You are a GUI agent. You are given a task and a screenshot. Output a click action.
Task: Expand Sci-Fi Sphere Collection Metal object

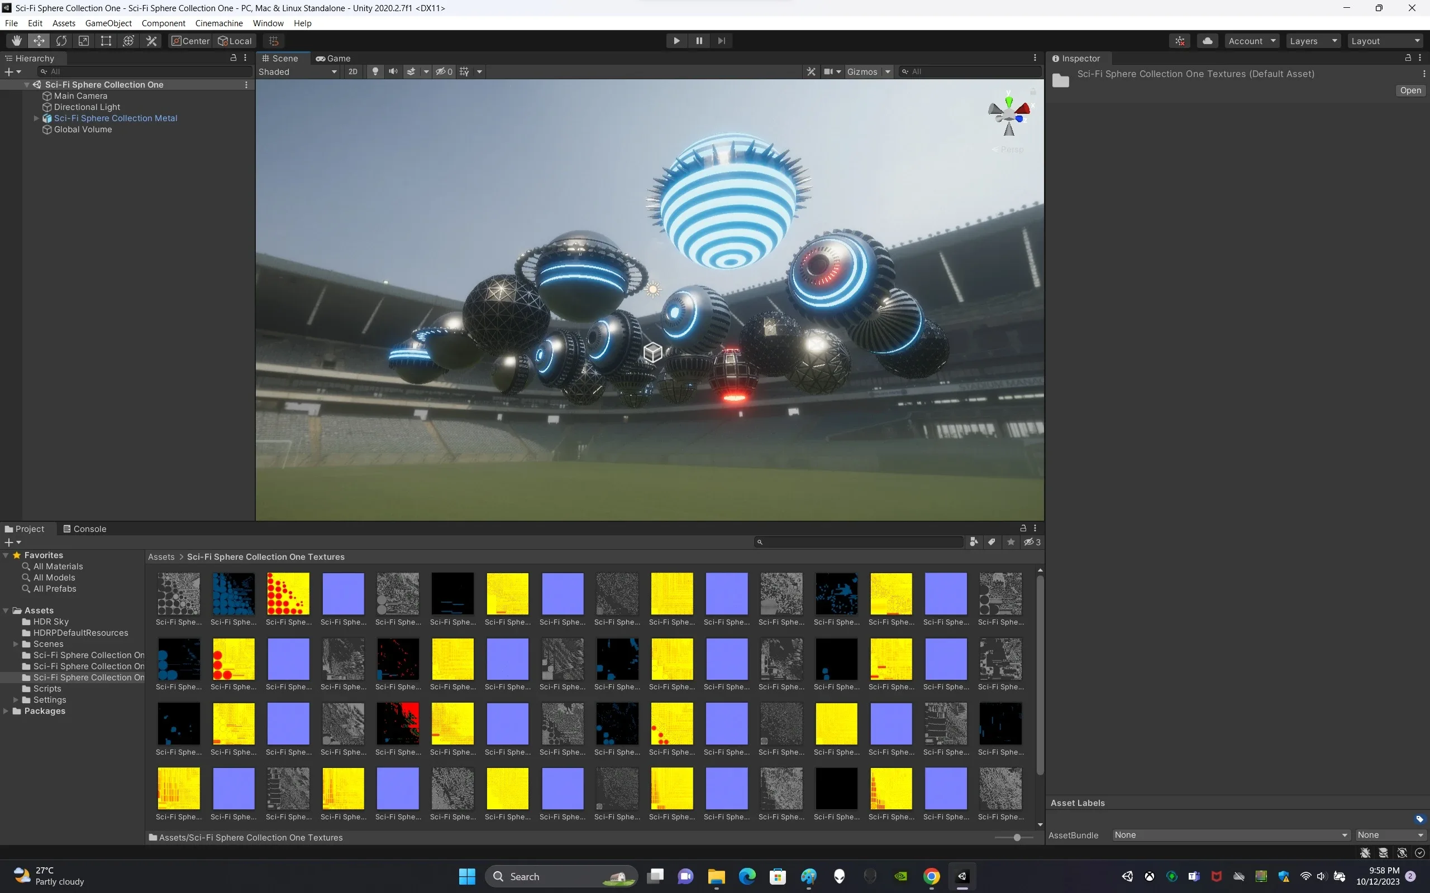coord(36,118)
